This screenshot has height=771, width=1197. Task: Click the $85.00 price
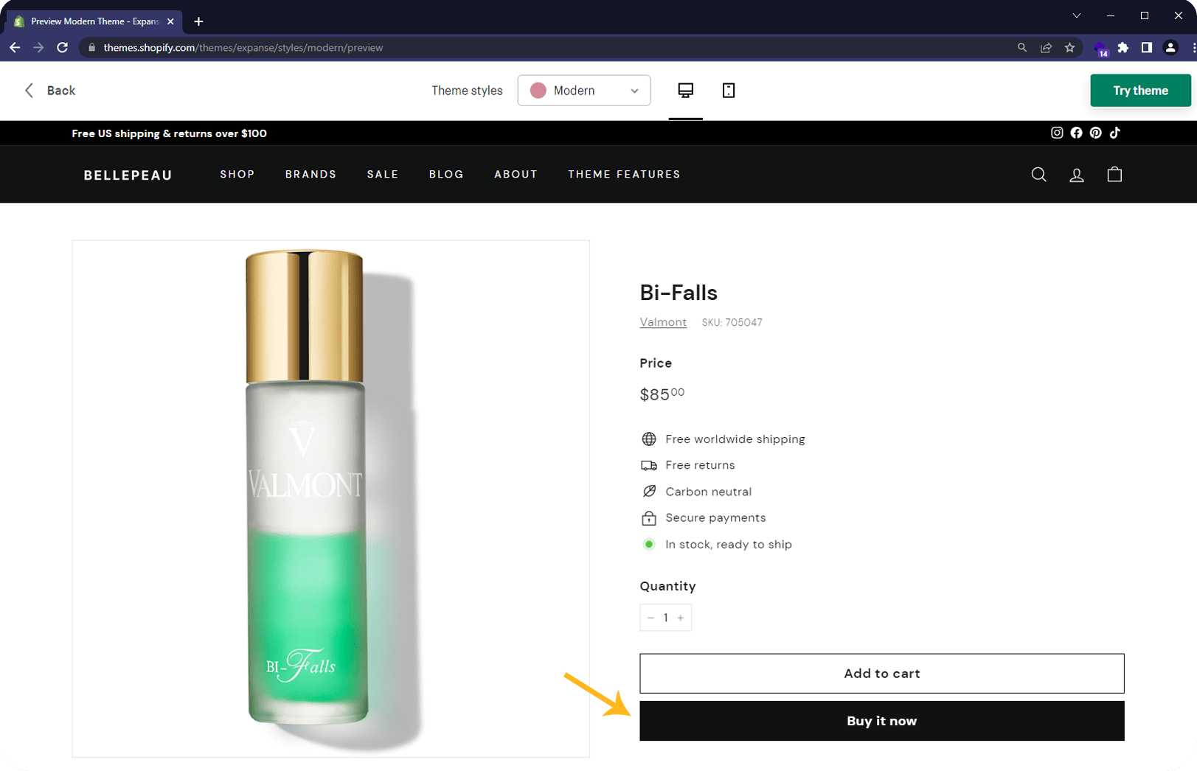click(x=662, y=394)
